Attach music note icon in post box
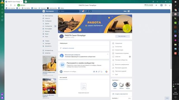 (99, 72)
